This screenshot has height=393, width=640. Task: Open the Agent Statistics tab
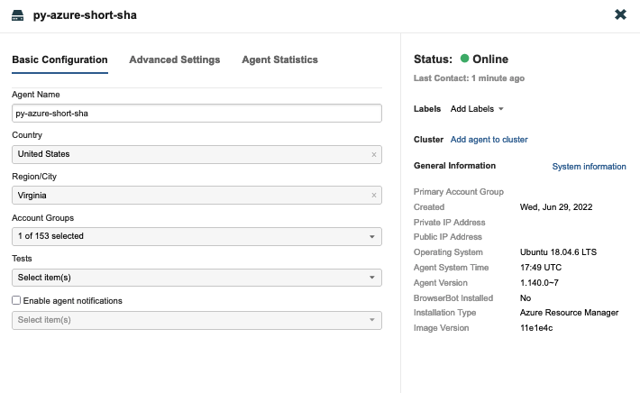tap(279, 59)
